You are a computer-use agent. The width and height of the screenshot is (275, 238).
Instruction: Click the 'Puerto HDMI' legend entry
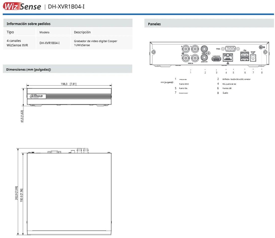point(184,84)
